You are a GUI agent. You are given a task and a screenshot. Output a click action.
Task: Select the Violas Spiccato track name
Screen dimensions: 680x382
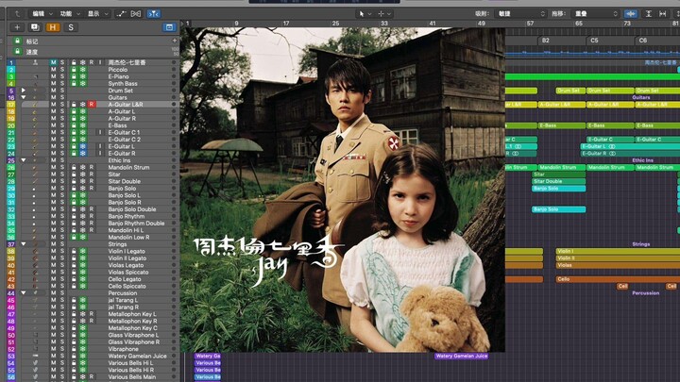(128, 272)
